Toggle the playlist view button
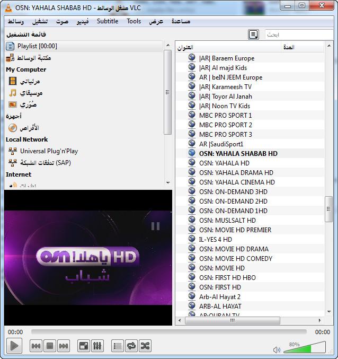Viewport: 338px width, 359px height. click(118, 346)
